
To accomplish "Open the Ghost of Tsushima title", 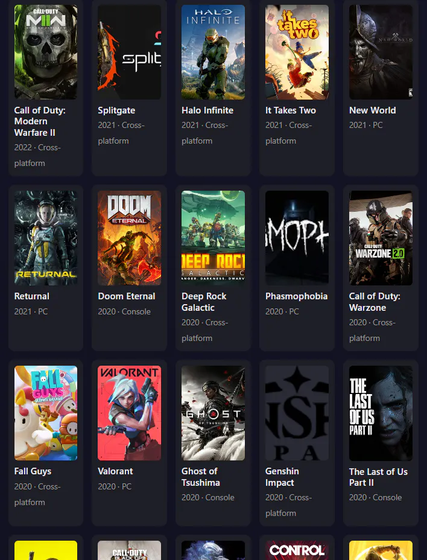I will click(201, 477).
